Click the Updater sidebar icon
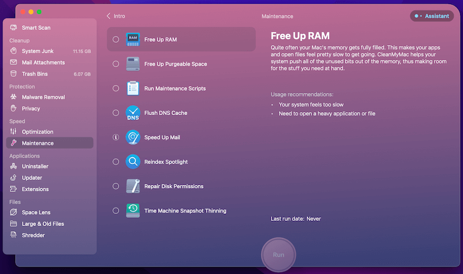Viewport: 463px width, 274px height. [x=13, y=177]
